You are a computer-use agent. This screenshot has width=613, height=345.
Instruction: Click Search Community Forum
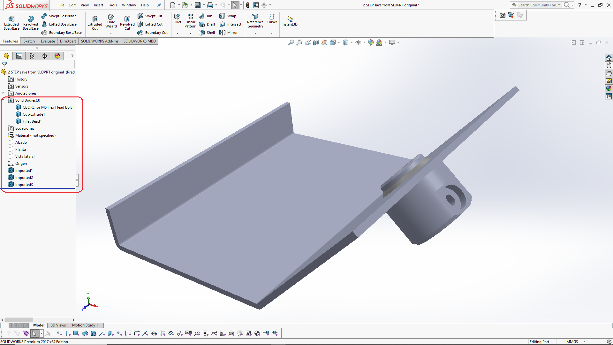(539, 5)
